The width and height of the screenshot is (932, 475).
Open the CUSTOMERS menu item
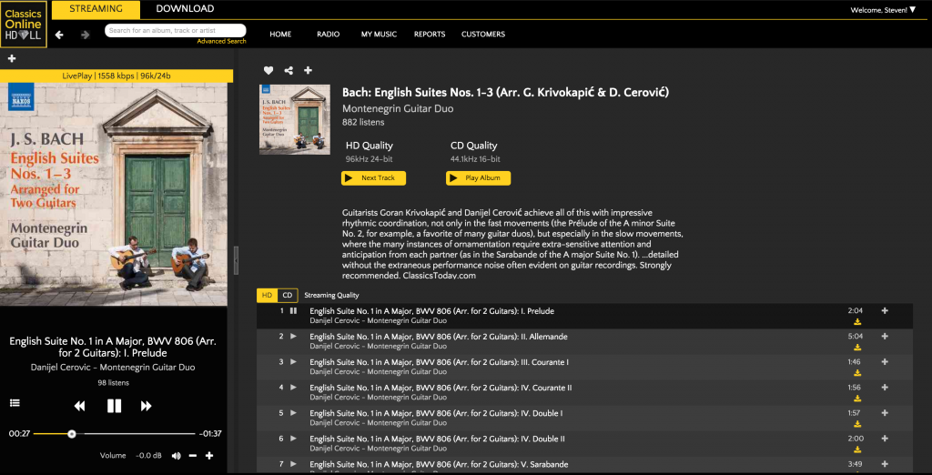(483, 35)
